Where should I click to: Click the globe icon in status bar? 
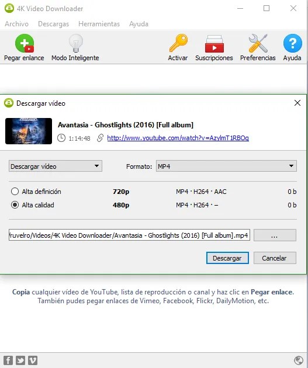[299, 360]
